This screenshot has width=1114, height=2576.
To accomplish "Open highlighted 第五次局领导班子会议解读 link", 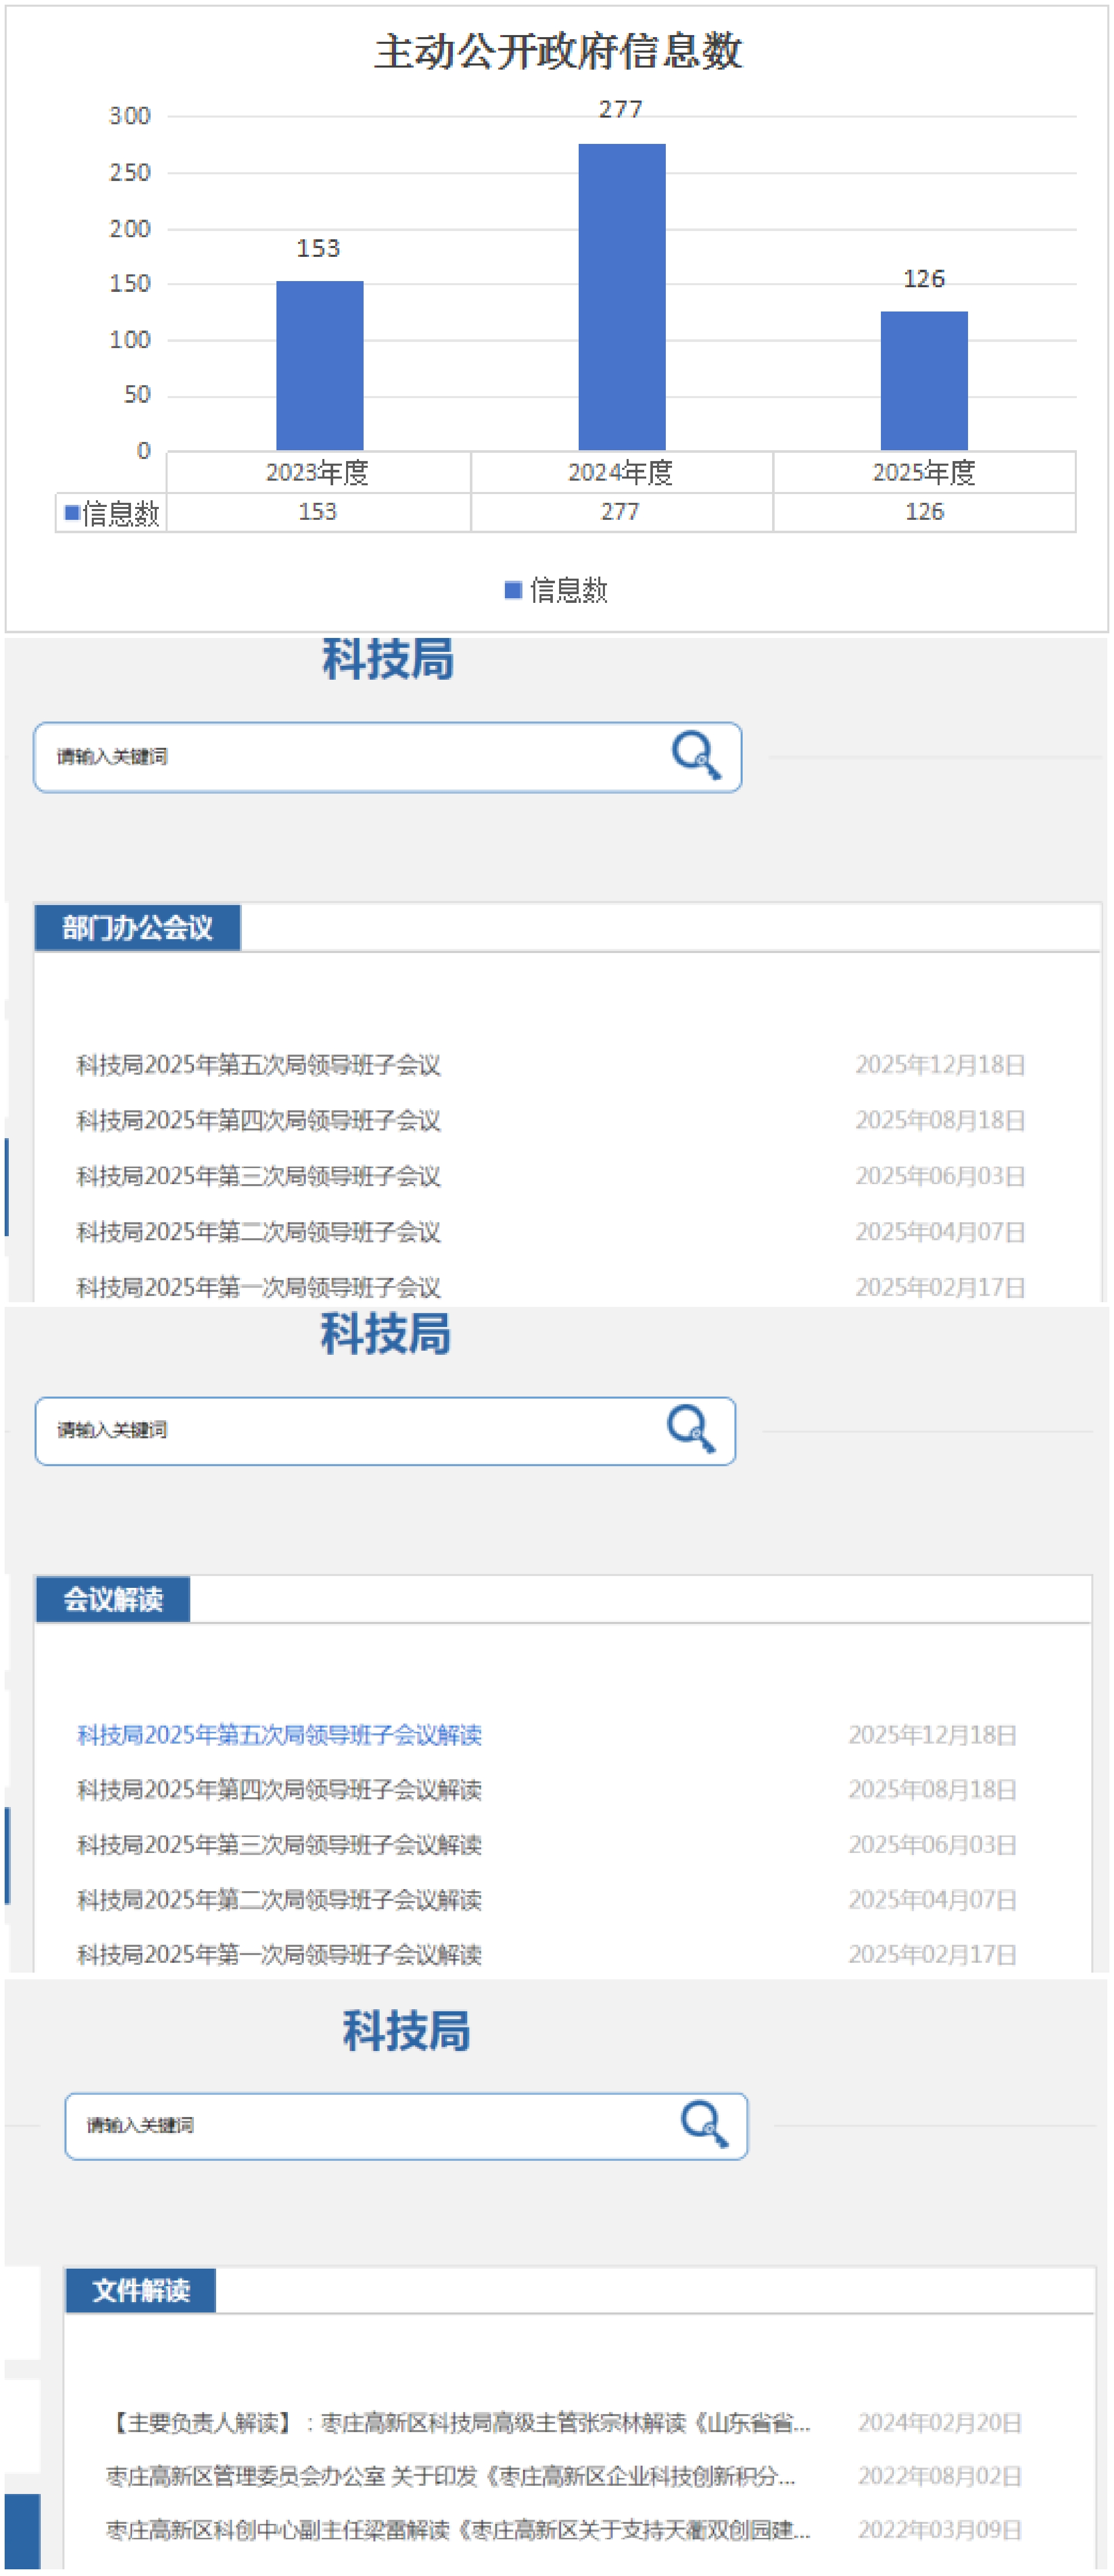I will [279, 1735].
